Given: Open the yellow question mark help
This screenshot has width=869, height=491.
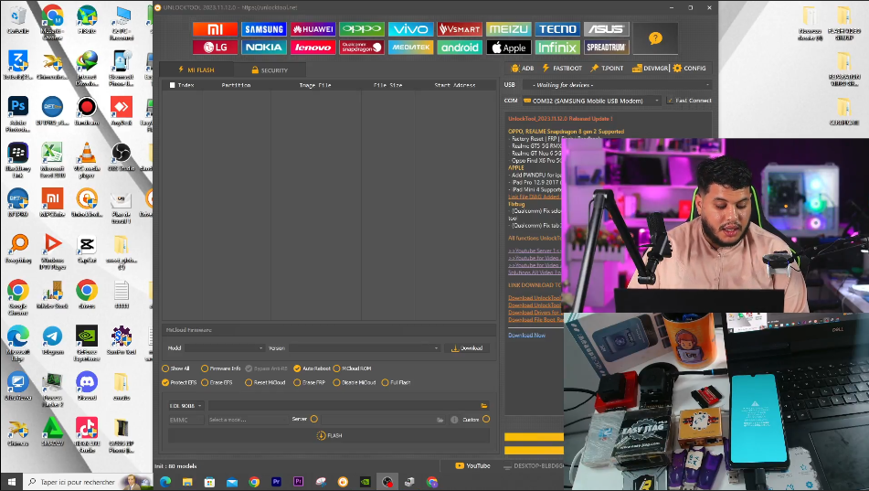Looking at the screenshot, I should pyautogui.click(x=655, y=38).
